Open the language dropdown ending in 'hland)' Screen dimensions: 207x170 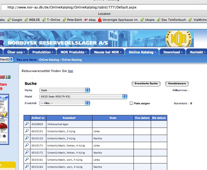7,59
